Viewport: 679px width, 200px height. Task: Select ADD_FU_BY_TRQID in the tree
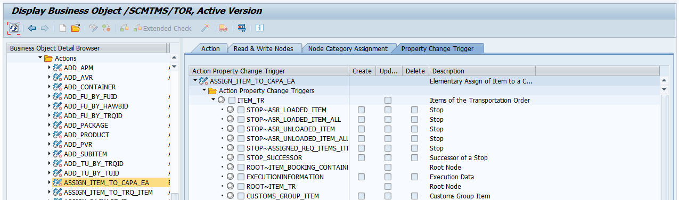point(93,116)
